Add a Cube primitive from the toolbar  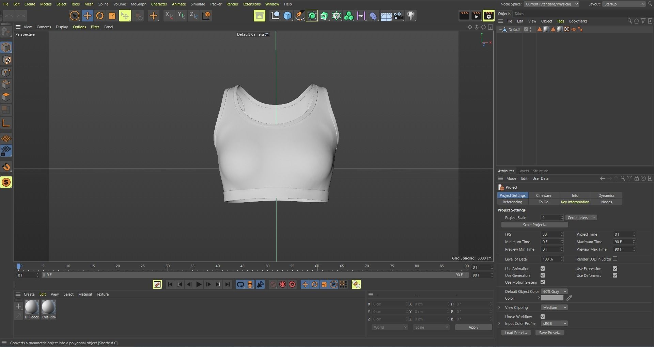click(x=287, y=16)
